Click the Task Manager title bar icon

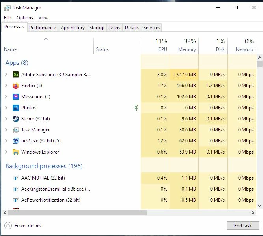pos(7,8)
